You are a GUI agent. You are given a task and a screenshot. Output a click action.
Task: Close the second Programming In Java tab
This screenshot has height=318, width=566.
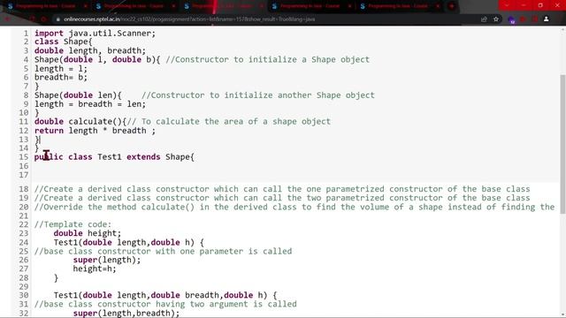coord(173,6)
